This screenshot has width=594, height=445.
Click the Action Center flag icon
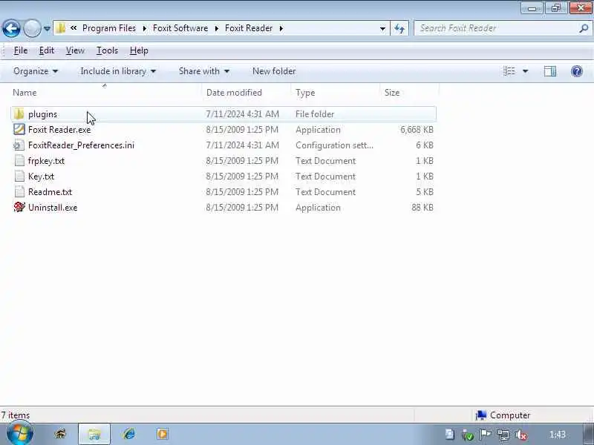(486, 435)
